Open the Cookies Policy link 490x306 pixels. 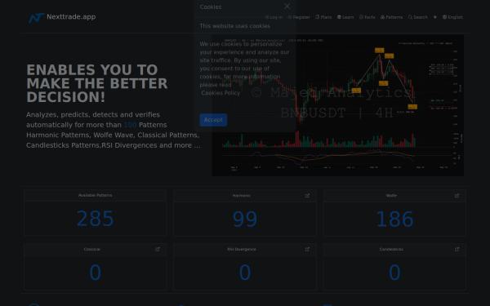[x=220, y=93]
